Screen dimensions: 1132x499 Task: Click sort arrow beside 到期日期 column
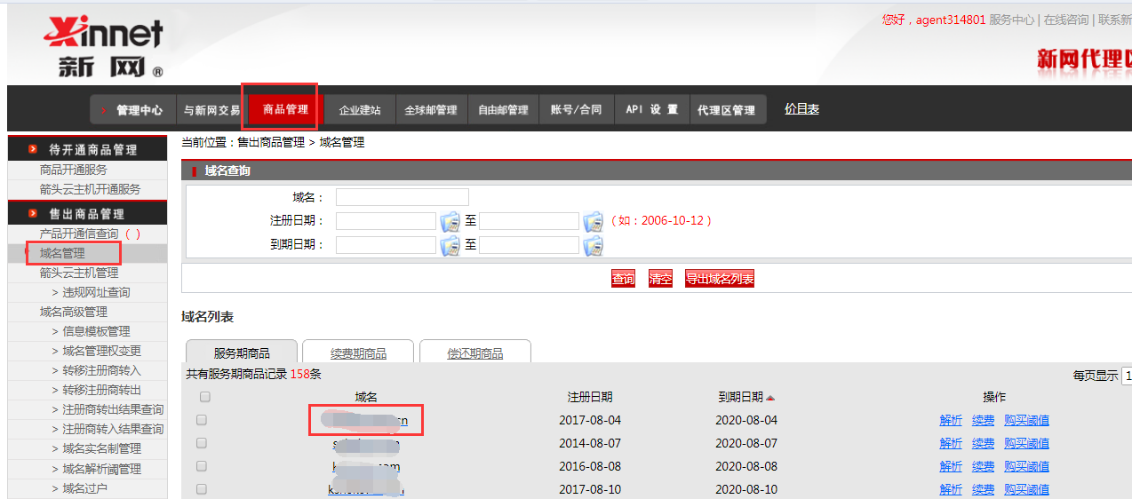tap(770, 398)
